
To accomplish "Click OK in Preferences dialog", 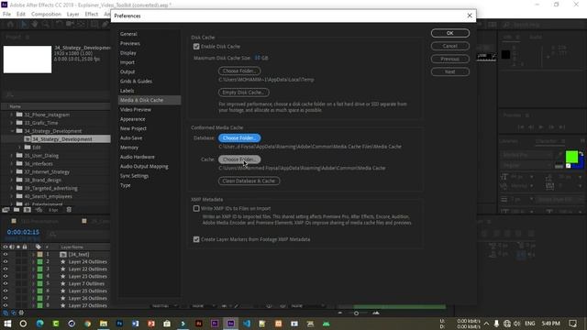I will point(450,33).
